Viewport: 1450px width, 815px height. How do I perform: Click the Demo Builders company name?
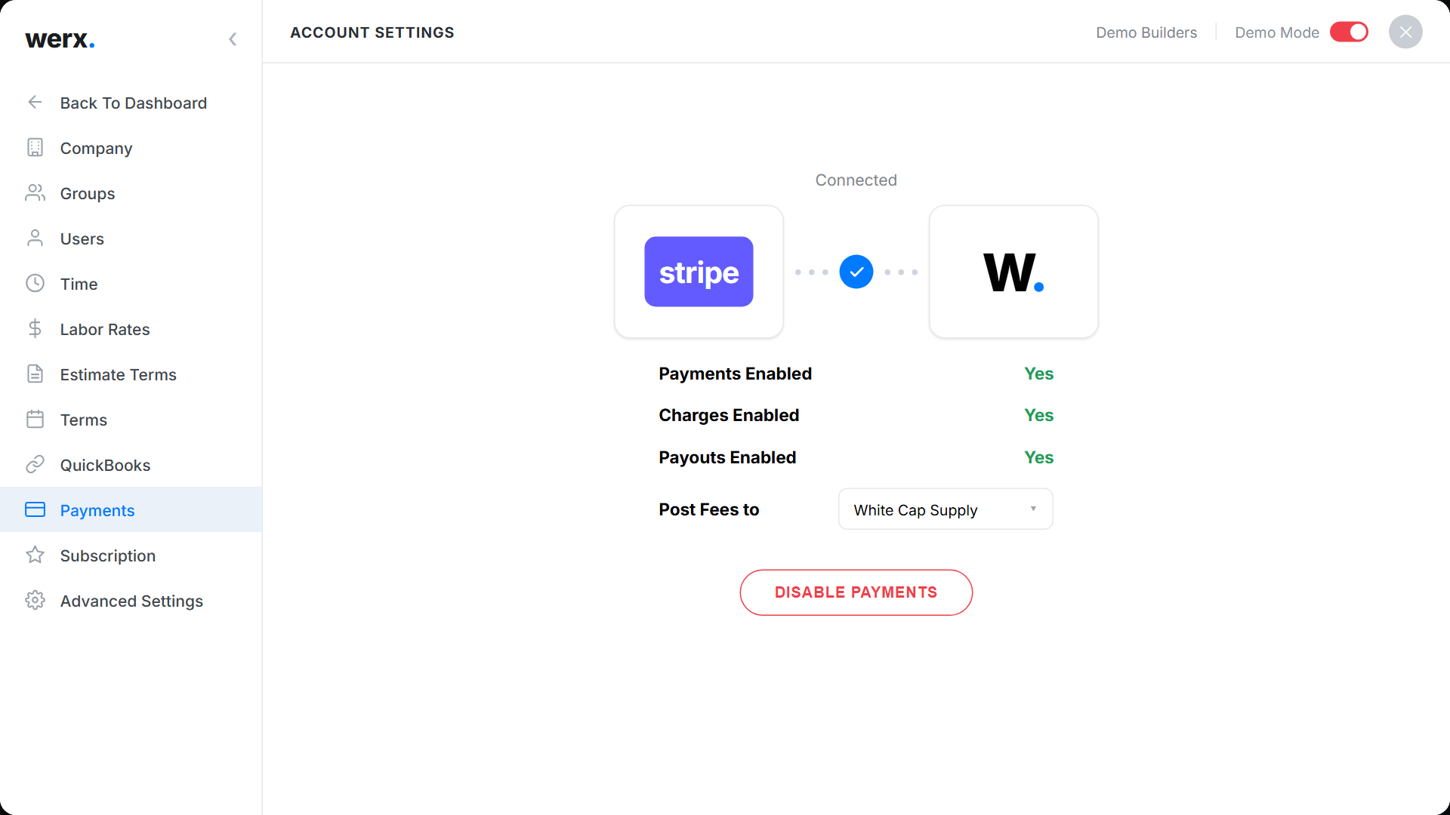[x=1146, y=32]
